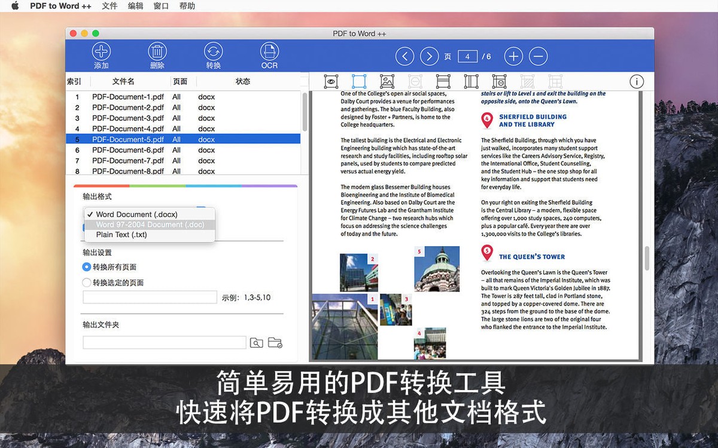Screen dimensions: 718x448
Task: Click the folder with checkmark icon
Action: [x=275, y=343]
